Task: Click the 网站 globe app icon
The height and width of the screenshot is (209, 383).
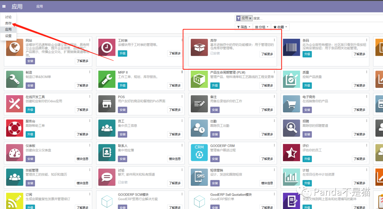Action: tap(15, 47)
